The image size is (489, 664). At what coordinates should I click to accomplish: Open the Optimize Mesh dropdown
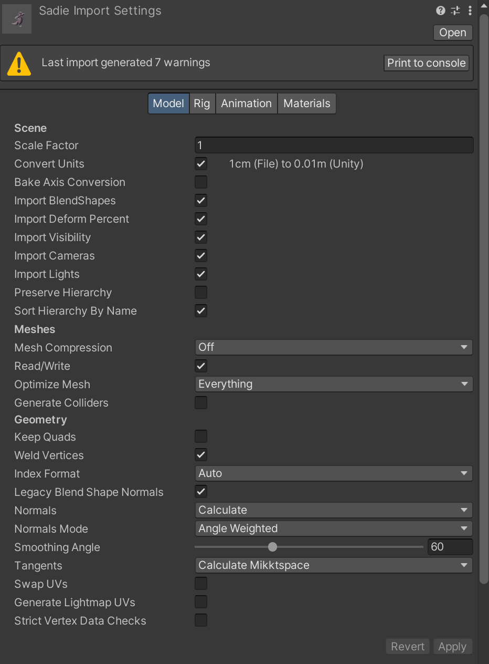click(x=334, y=384)
